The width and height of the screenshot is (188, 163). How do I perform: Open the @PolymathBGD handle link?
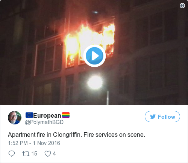click(x=44, y=122)
